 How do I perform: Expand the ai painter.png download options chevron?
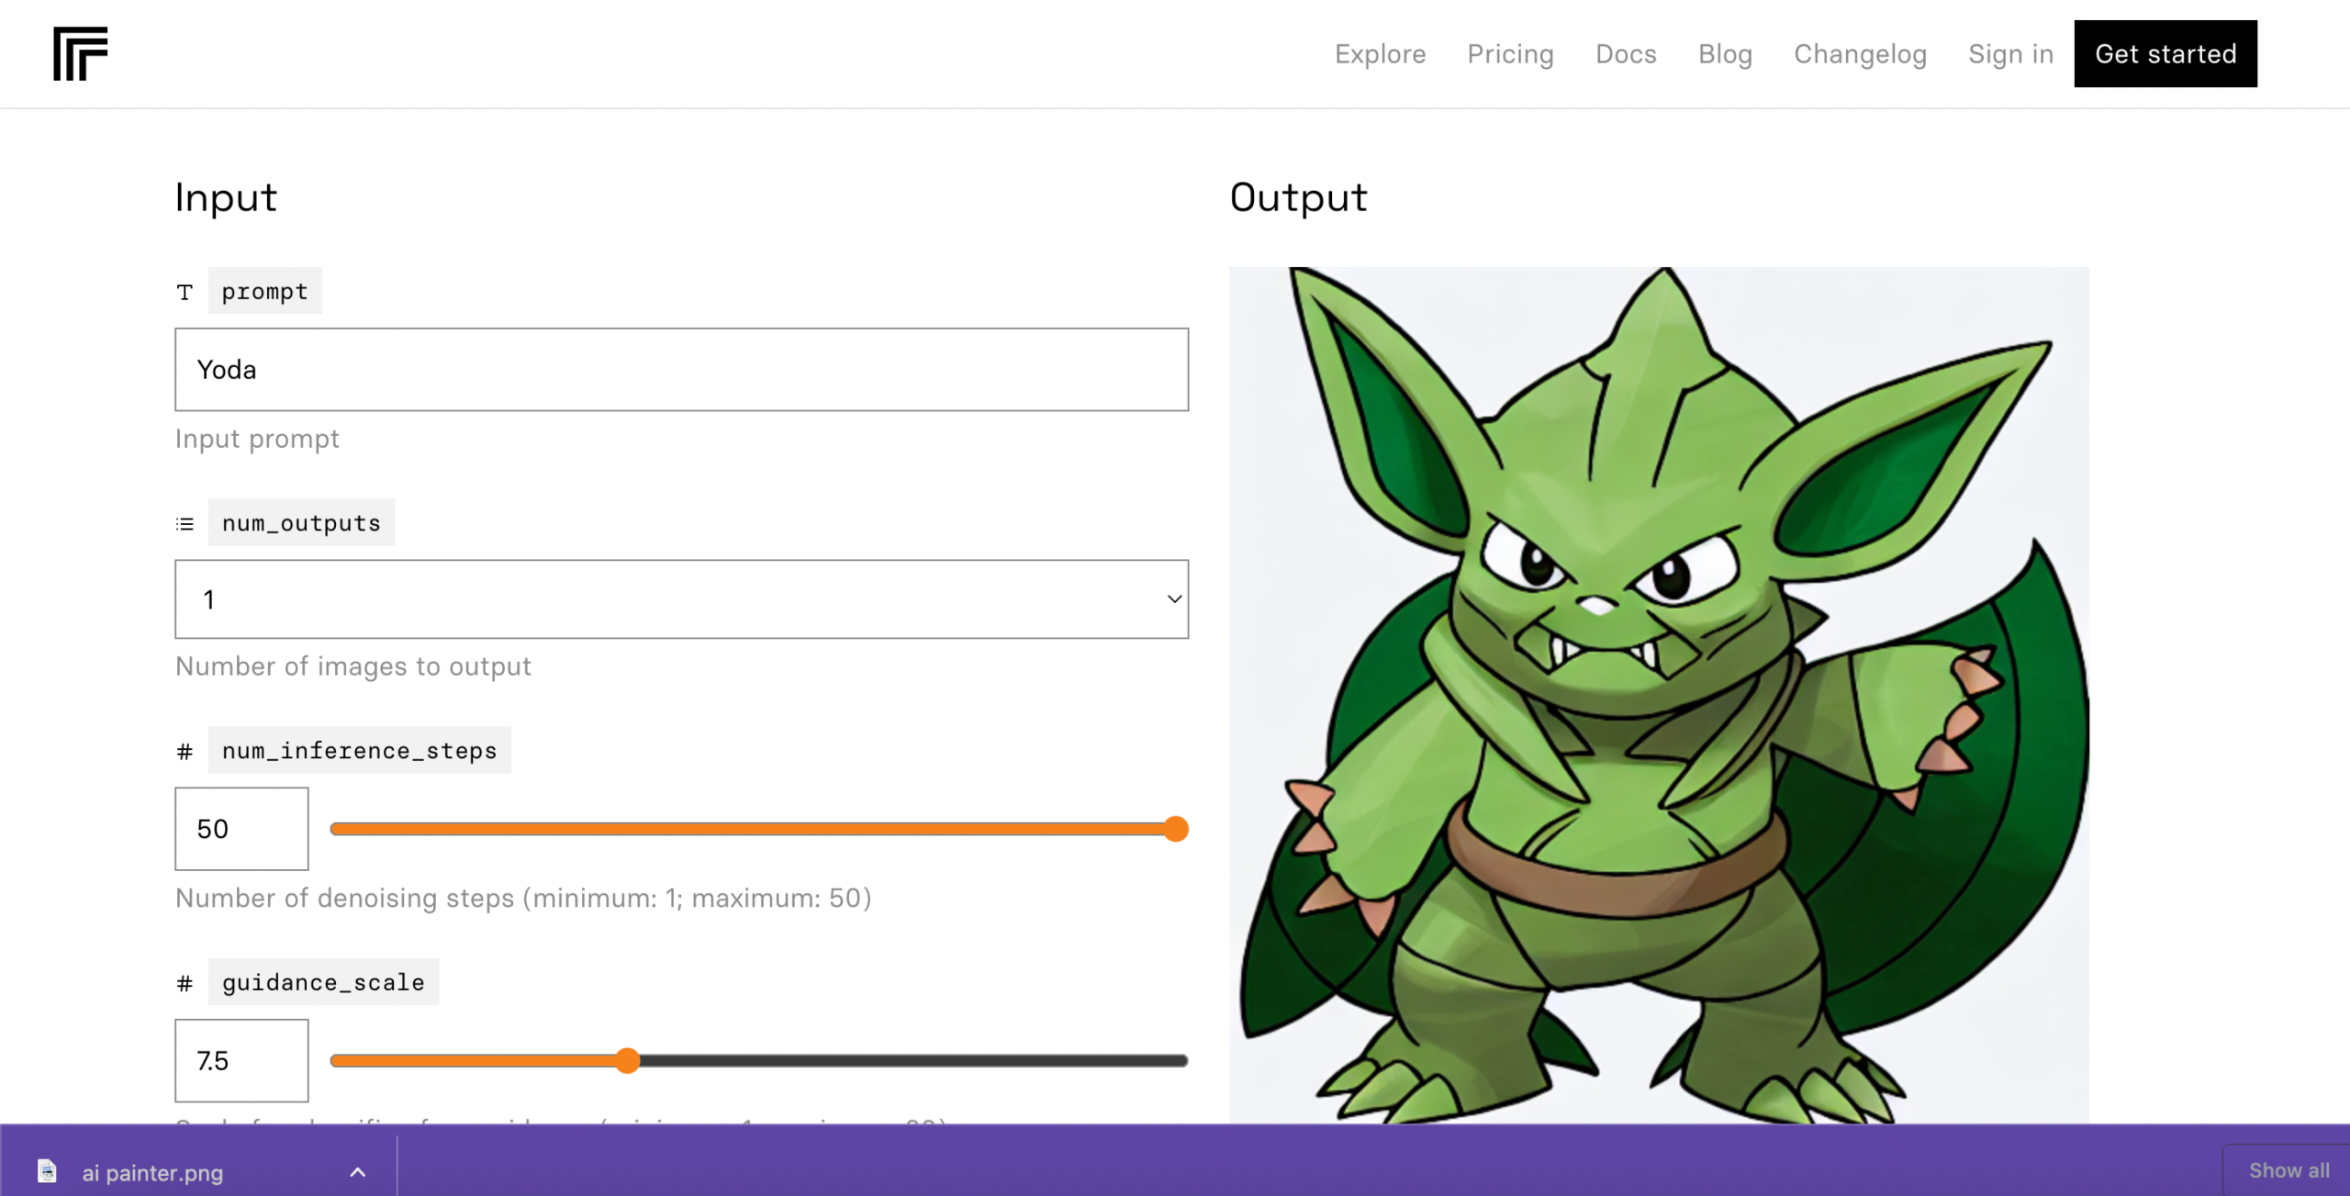358,1171
